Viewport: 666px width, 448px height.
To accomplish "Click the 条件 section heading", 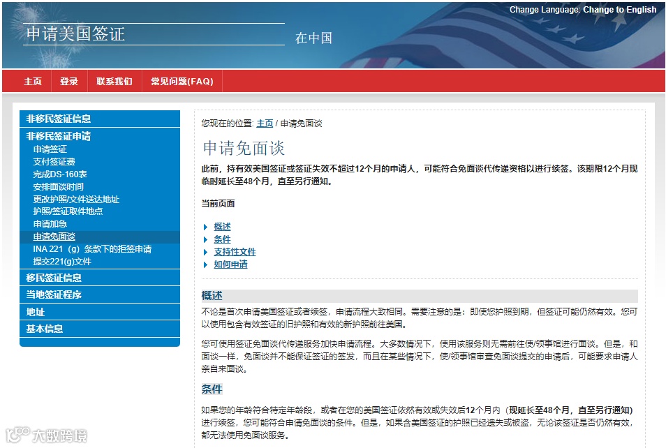I will 212,389.
